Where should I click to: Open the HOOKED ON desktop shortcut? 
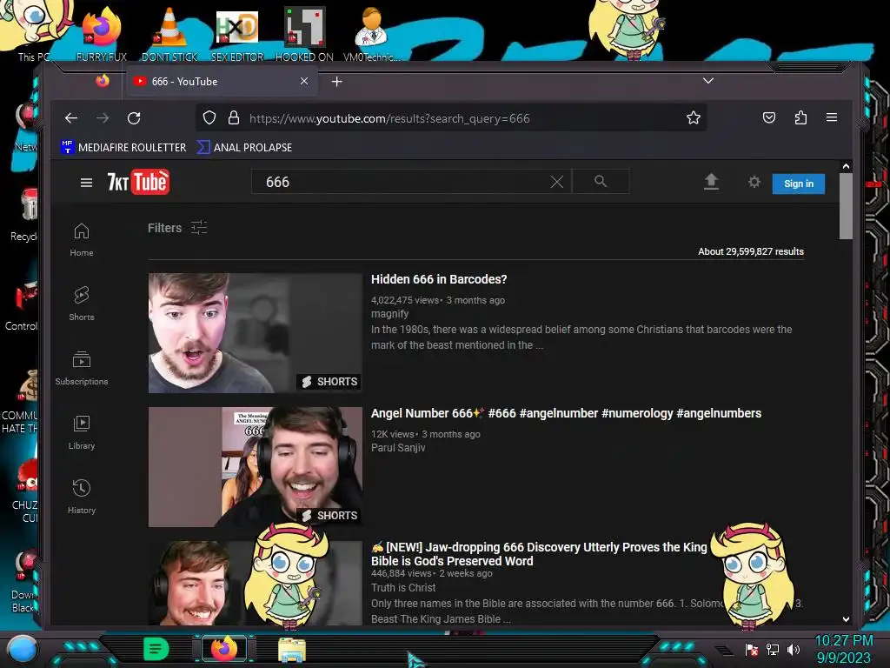(304, 34)
